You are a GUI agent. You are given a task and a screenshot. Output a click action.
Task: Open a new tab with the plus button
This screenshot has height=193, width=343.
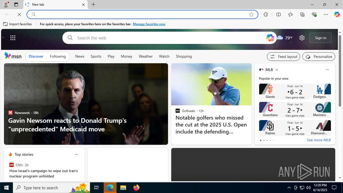click(x=94, y=5)
